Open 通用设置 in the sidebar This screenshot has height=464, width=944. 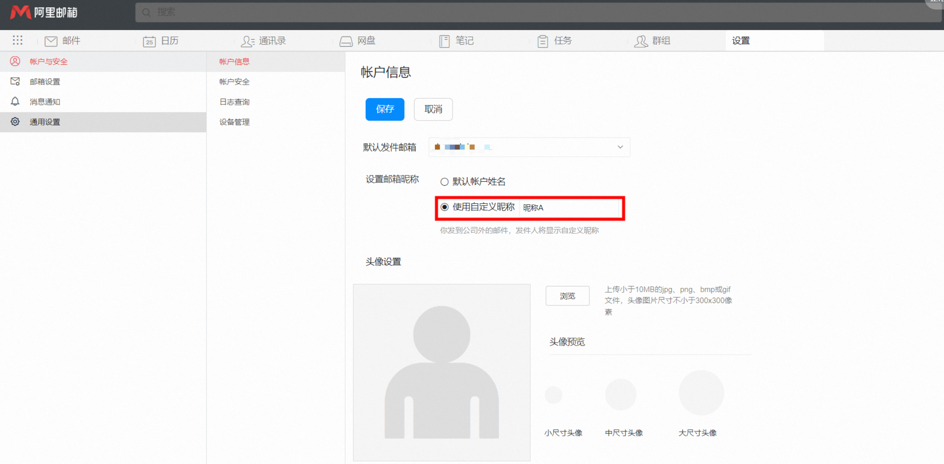pos(103,122)
